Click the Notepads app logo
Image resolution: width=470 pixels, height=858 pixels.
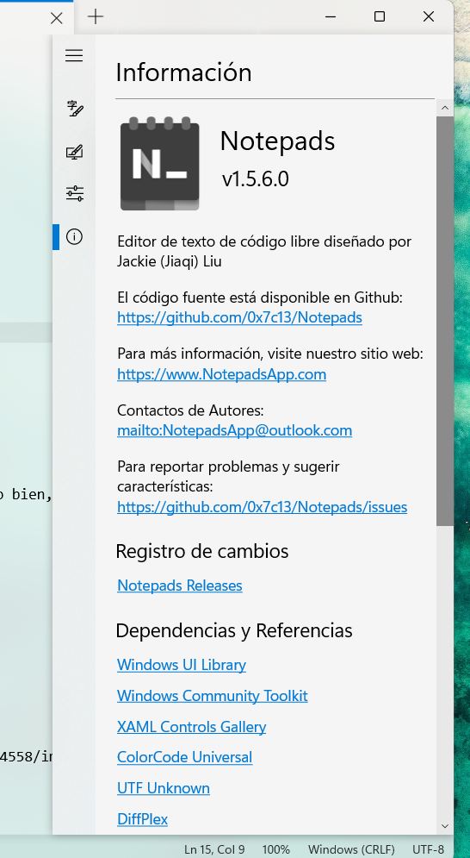coord(159,164)
